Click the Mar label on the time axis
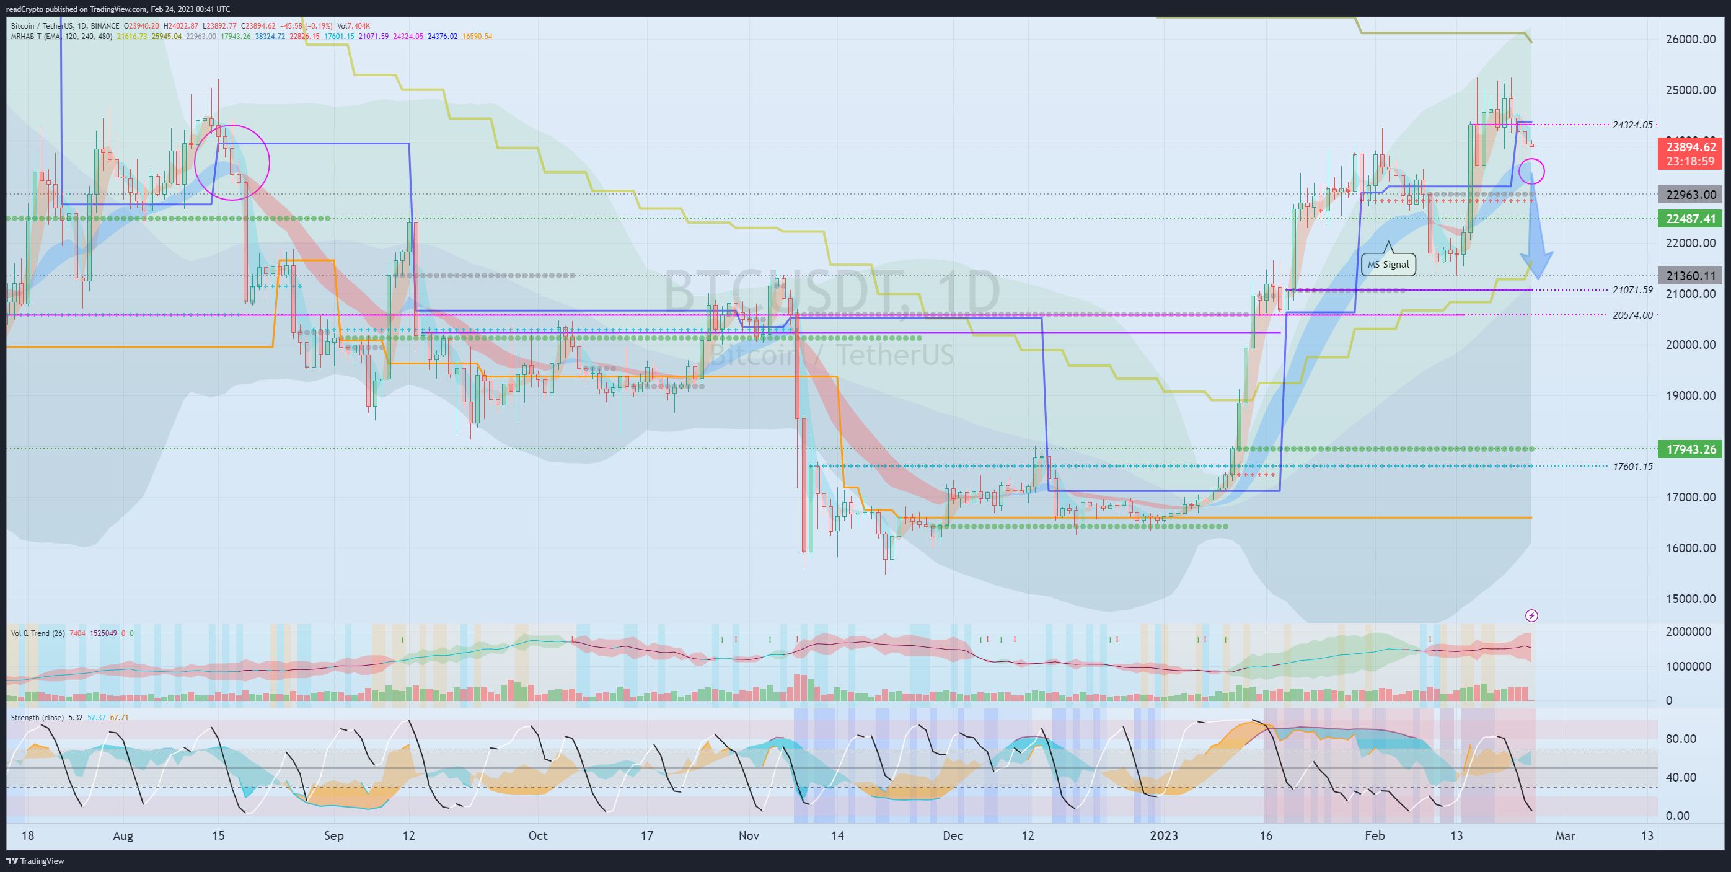The width and height of the screenshot is (1731, 872). click(1565, 835)
